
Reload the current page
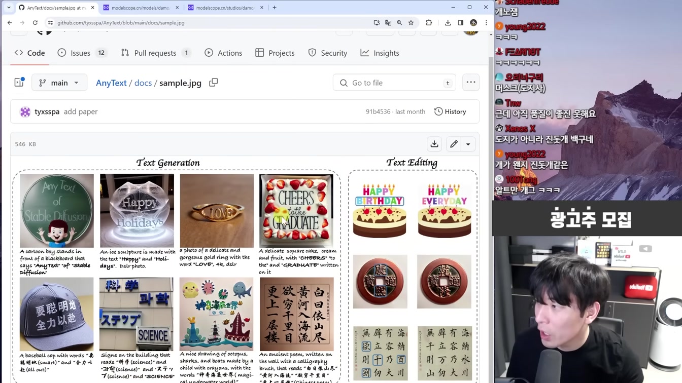(x=35, y=23)
